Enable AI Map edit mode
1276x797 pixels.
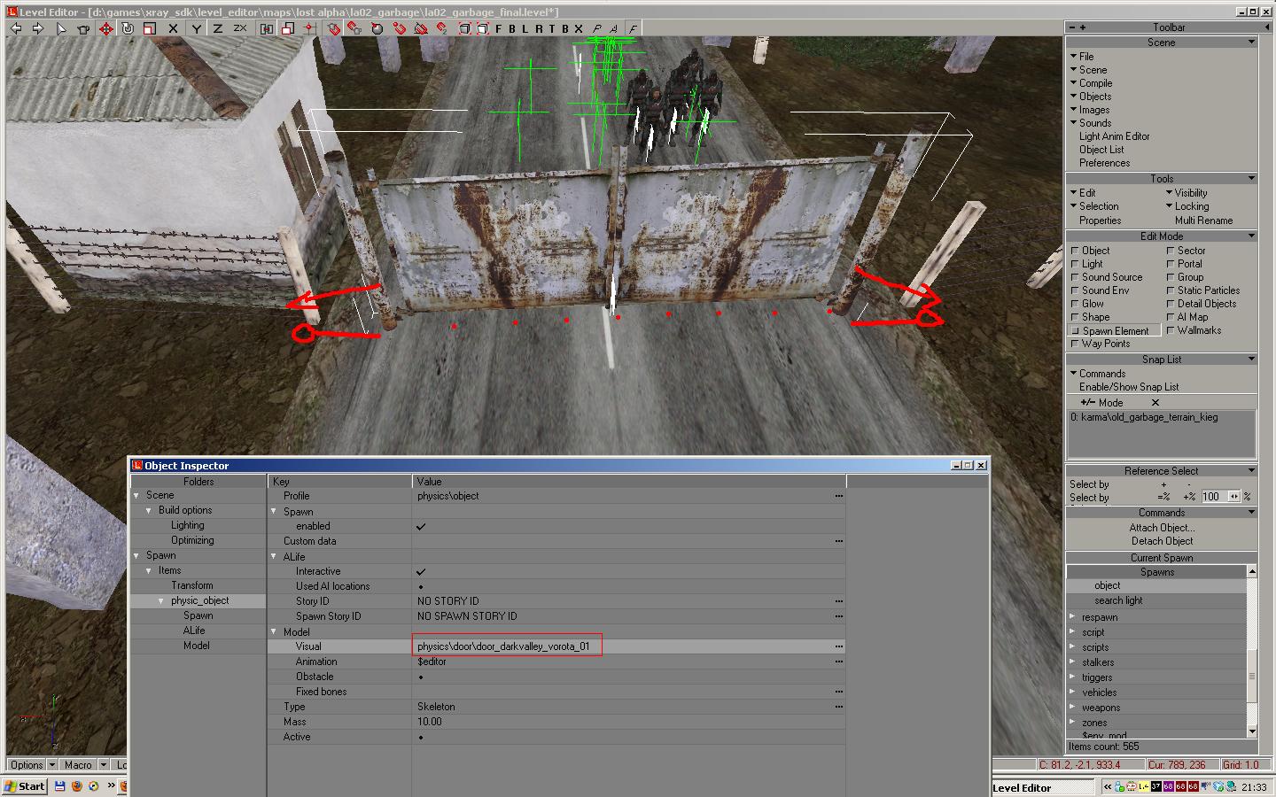[x=1171, y=317]
